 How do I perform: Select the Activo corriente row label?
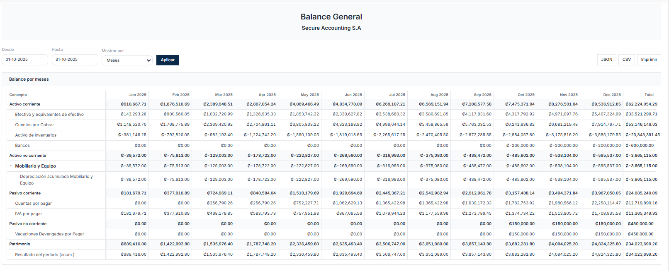pos(25,104)
